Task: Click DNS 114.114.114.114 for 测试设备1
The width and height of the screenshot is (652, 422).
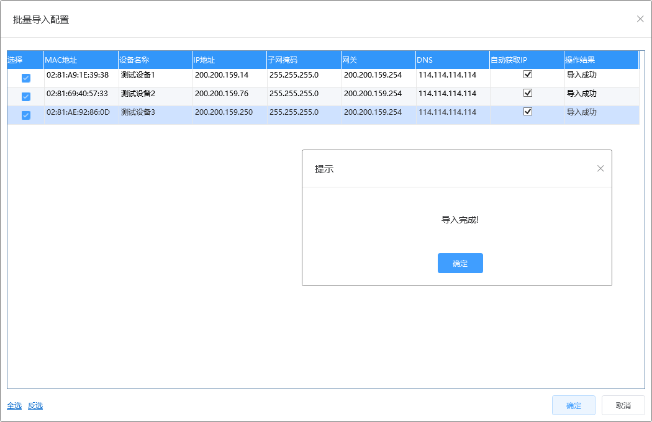Action: pos(448,75)
